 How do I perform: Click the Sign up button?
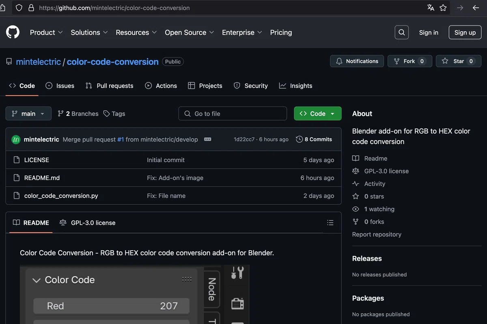(x=465, y=32)
